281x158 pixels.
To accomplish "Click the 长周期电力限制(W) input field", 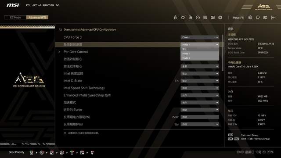I will coord(200,117).
